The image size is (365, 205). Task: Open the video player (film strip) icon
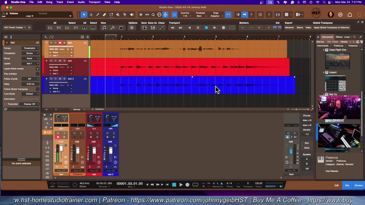(278, 15)
